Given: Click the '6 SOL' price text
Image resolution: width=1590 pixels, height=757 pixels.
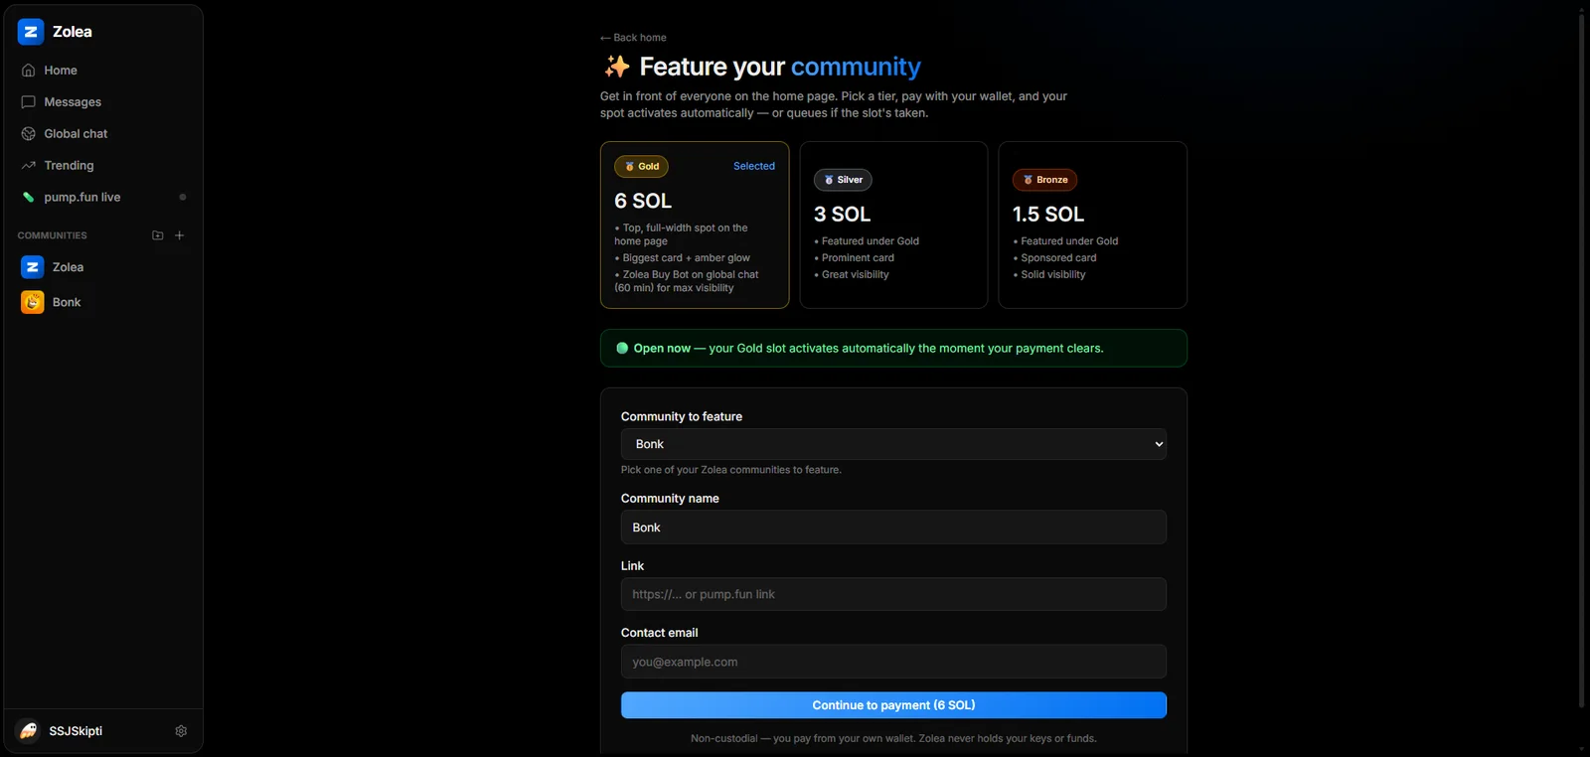Looking at the screenshot, I should tap(643, 201).
